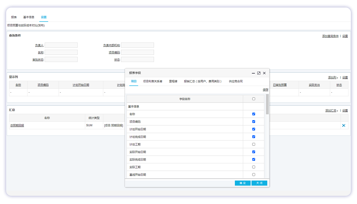Select the 供应商合同 tab
The width and height of the screenshot is (357, 204).
coord(236,81)
